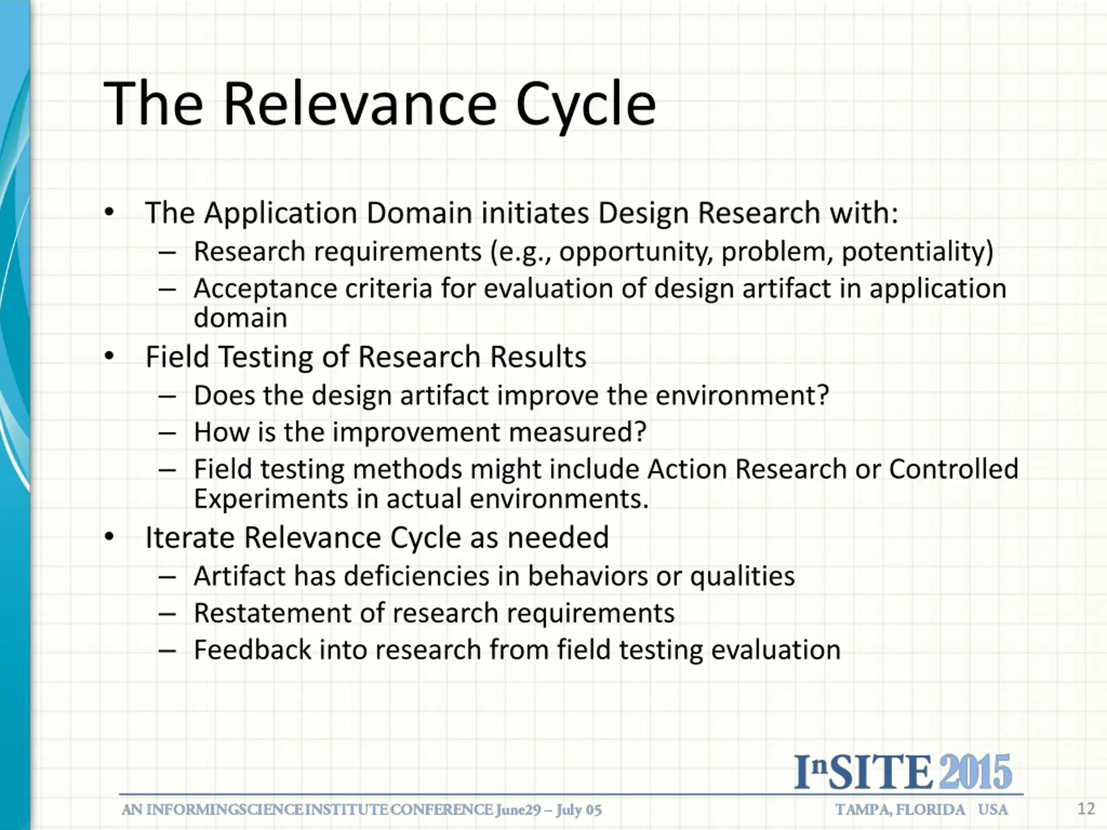The height and width of the screenshot is (830, 1107).
Task: Click 'Artifact has deficiencies in behaviors or qualities'
Action: [494, 576]
